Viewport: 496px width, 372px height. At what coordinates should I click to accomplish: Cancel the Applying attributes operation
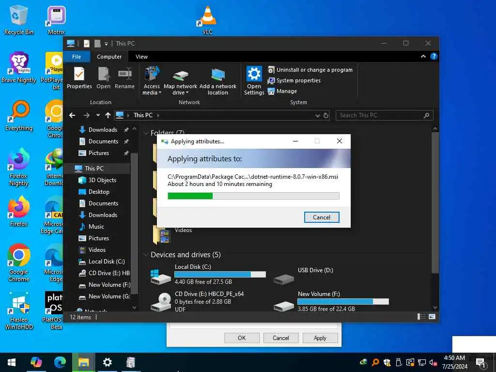[322, 217]
